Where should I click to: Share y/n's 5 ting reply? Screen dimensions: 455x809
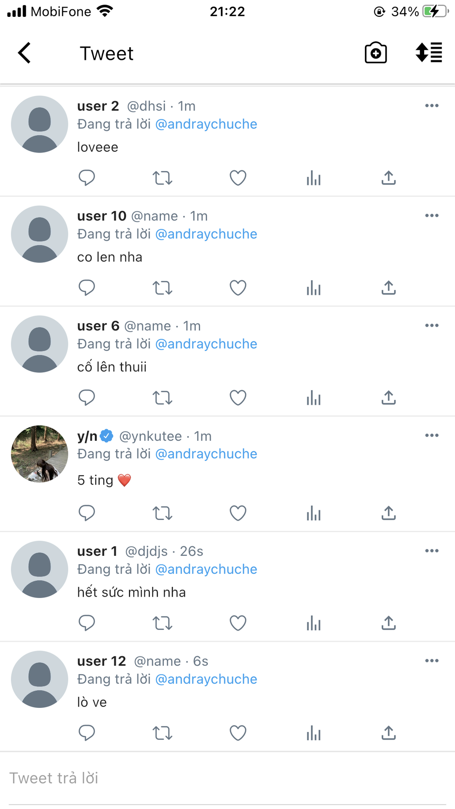pos(388,513)
